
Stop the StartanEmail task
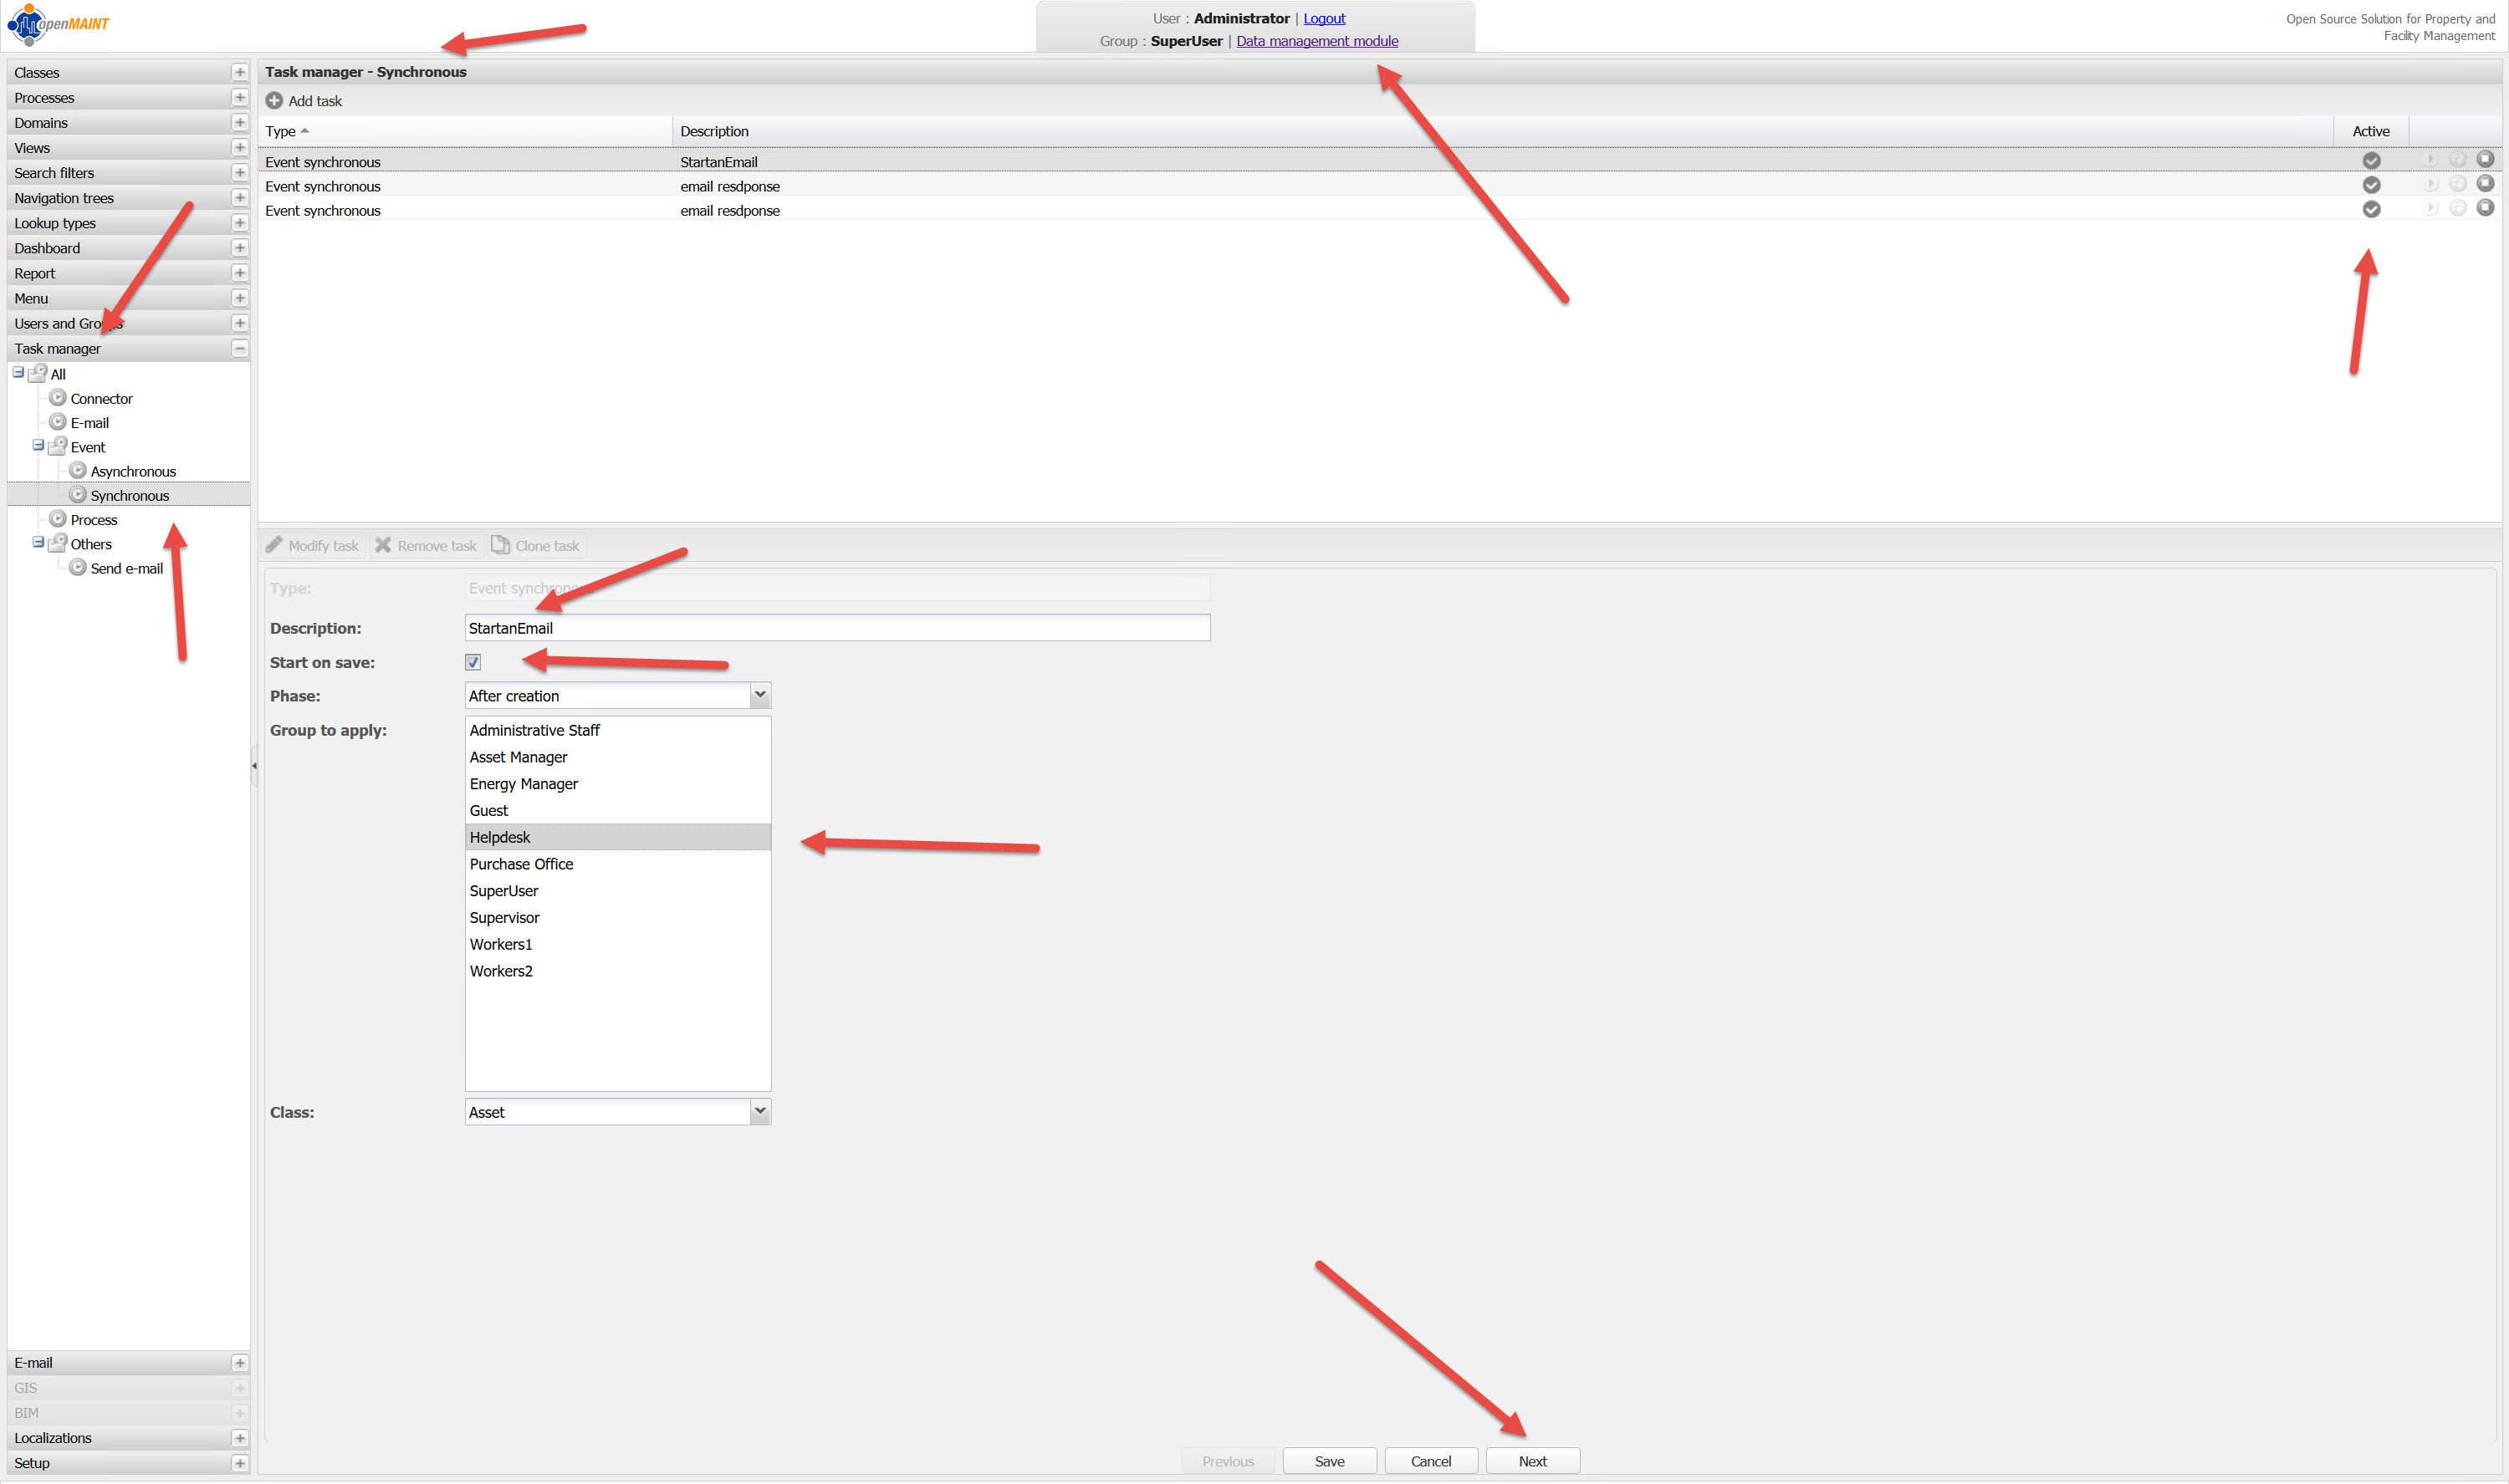click(x=2484, y=160)
